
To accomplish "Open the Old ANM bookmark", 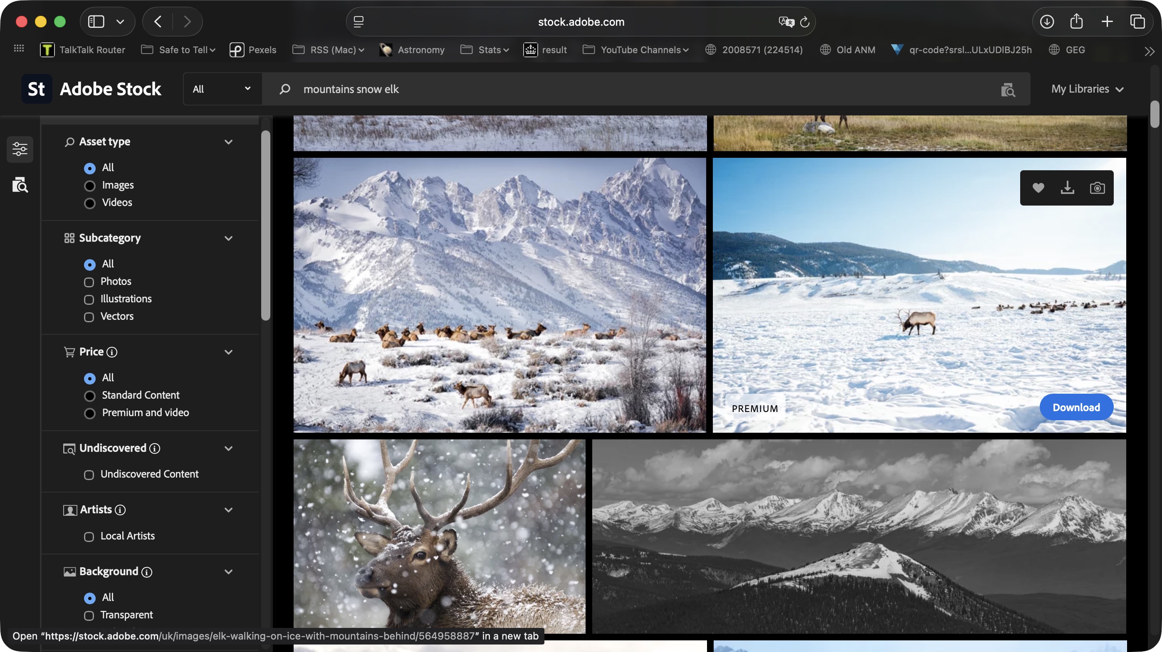I will coord(848,50).
